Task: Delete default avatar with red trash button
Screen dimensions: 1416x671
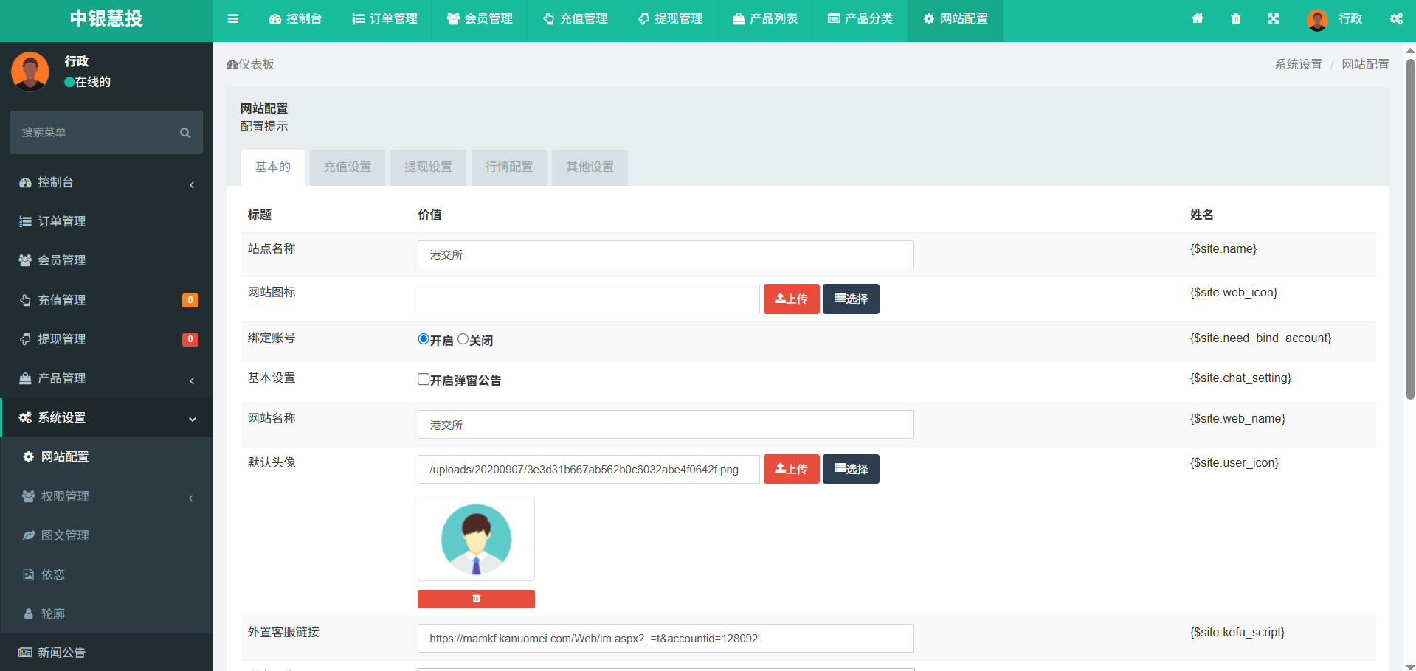Action: coord(476,599)
